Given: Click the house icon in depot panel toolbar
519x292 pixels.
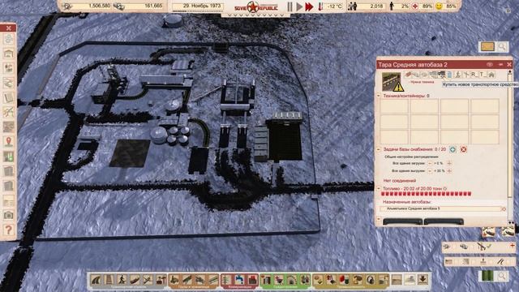Looking at the screenshot, I should point(491,75).
